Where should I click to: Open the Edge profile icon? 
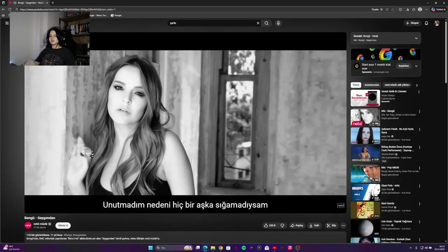[420, 9]
